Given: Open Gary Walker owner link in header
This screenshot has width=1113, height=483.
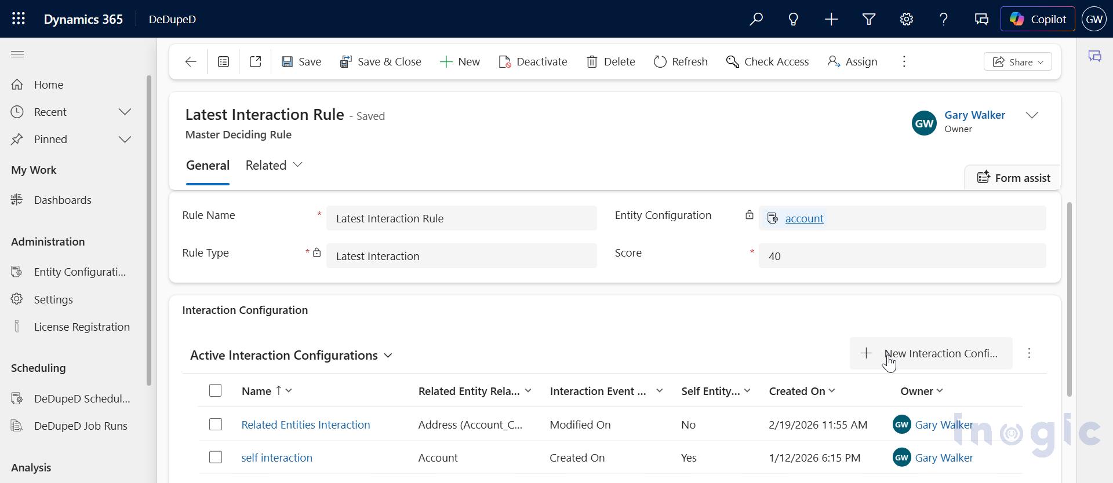Looking at the screenshot, I should (974, 115).
